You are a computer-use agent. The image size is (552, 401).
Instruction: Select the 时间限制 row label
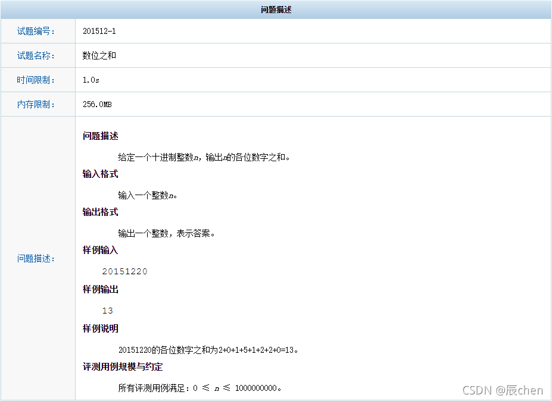[x=37, y=80]
